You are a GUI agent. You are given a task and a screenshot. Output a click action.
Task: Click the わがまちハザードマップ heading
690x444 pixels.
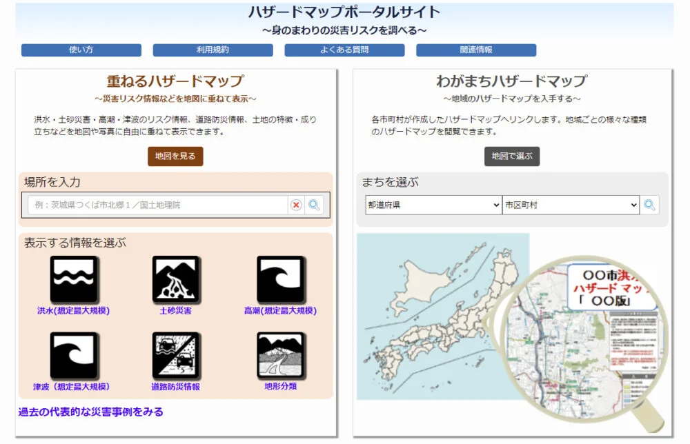click(x=512, y=81)
